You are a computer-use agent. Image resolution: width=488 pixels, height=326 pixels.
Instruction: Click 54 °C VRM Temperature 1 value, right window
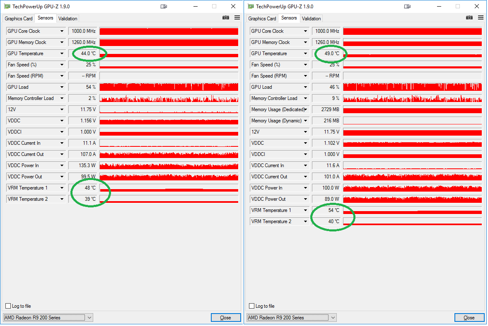coord(333,210)
